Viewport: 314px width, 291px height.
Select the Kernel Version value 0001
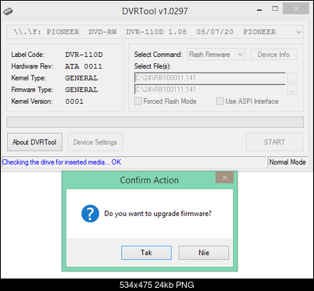pyautogui.click(x=74, y=101)
